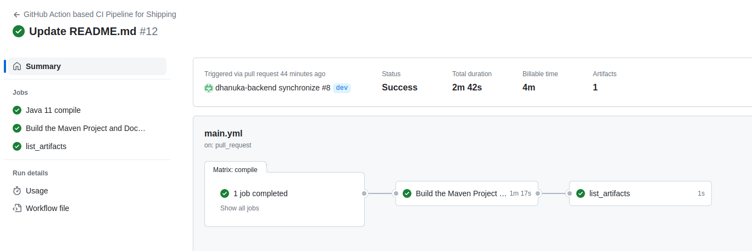The image size is (752, 251).
Task: Select Java 11 compile job in sidebar
Action: tap(87, 110)
